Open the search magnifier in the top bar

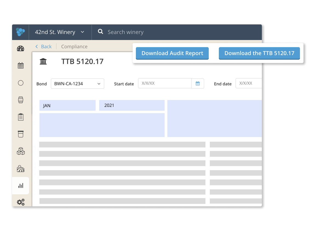pyautogui.click(x=100, y=32)
